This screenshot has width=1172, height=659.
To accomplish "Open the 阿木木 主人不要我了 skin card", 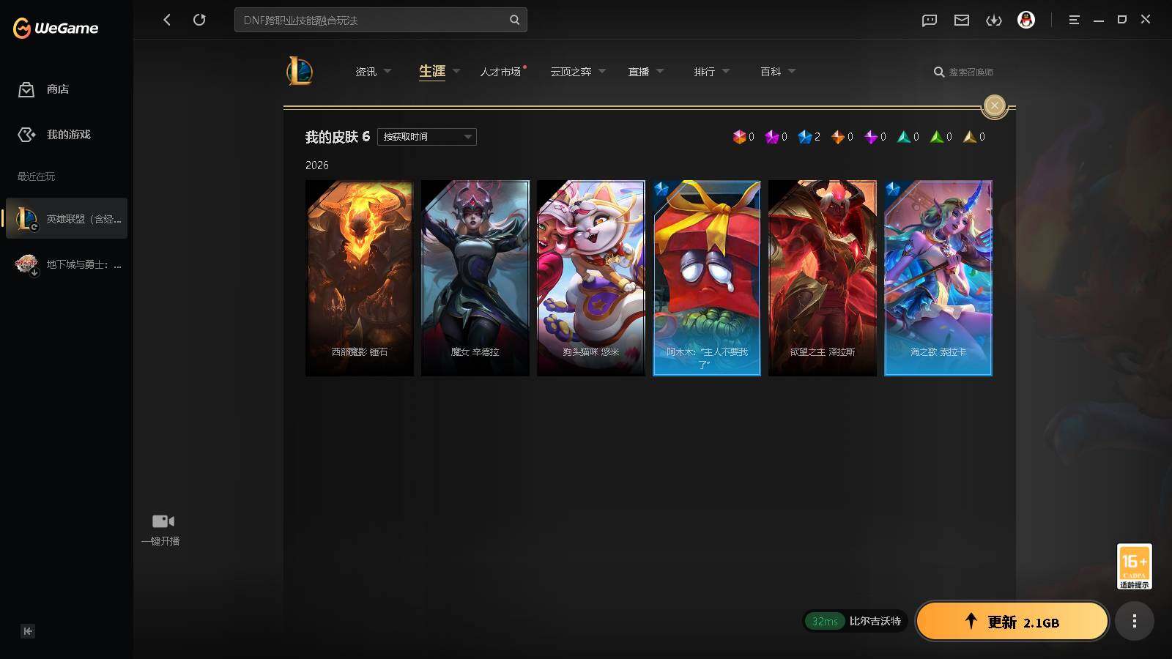I will (x=706, y=278).
